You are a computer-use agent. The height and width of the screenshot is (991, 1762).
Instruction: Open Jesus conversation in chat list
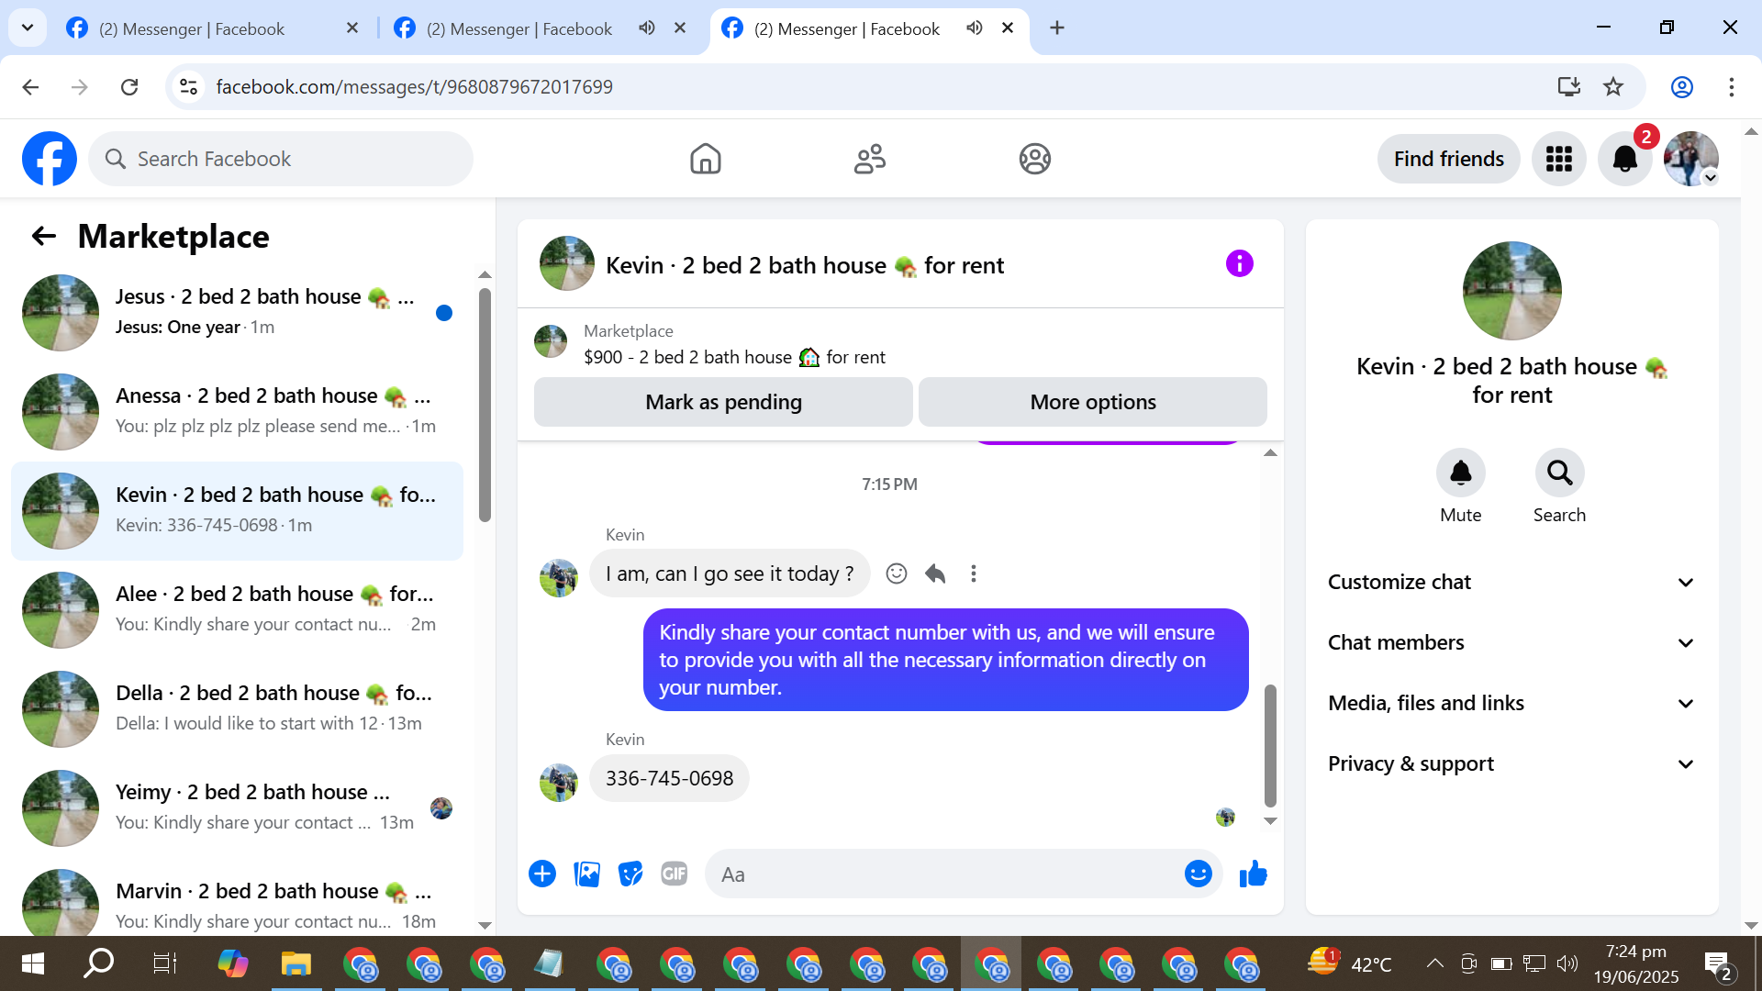[x=237, y=313]
